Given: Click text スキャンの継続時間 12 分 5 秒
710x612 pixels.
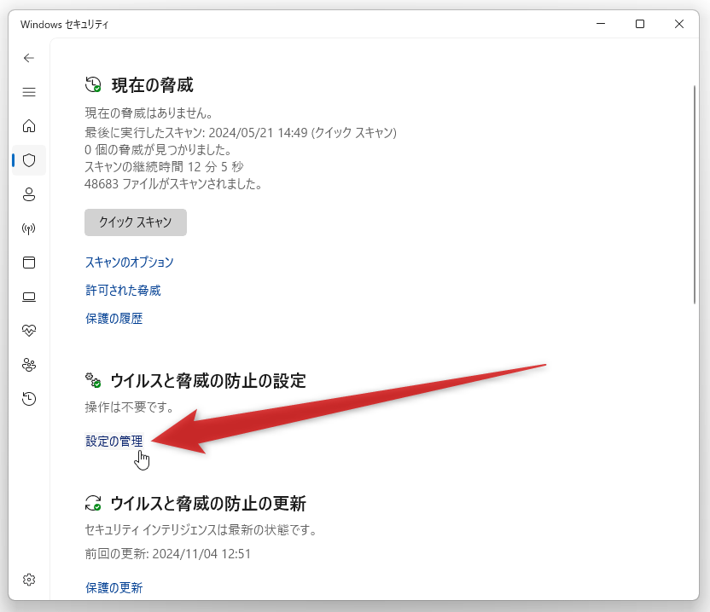Looking at the screenshot, I should (x=164, y=167).
